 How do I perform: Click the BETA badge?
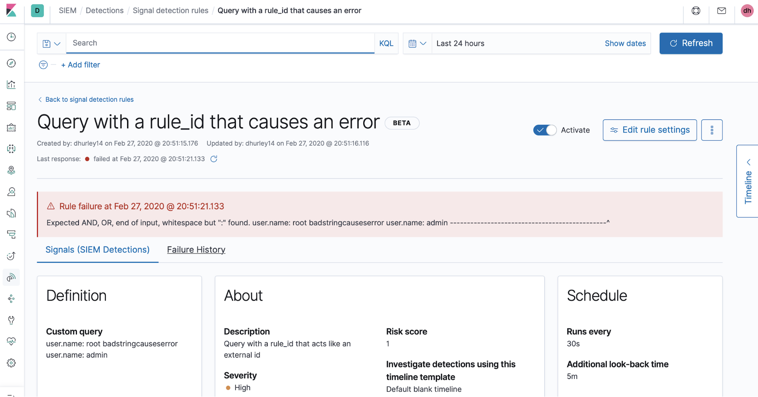(402, 123)
